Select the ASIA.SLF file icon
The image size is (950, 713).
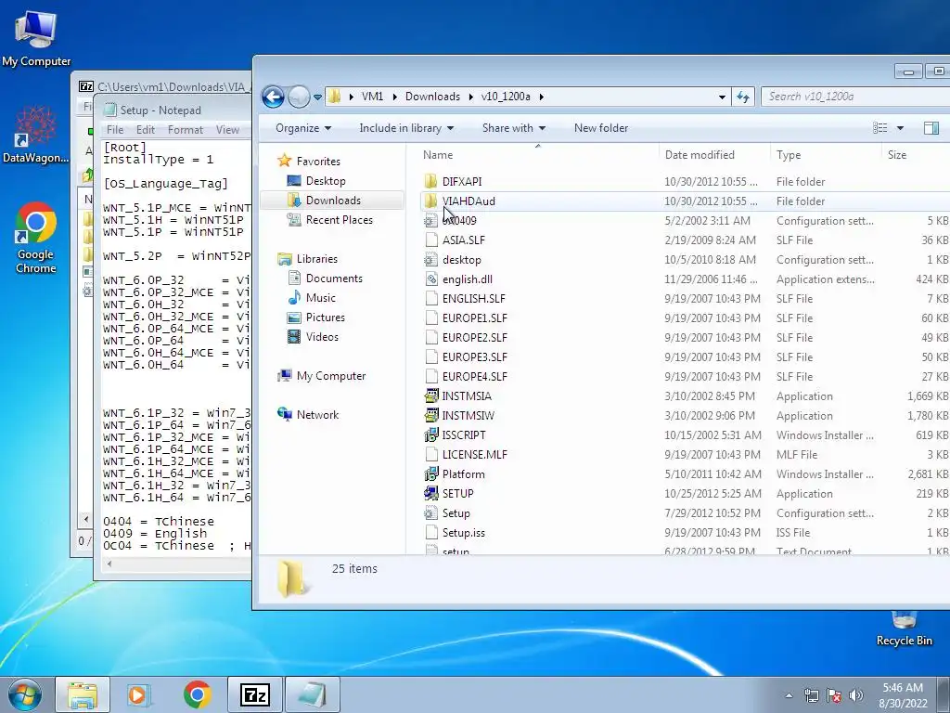click(430, 240)
